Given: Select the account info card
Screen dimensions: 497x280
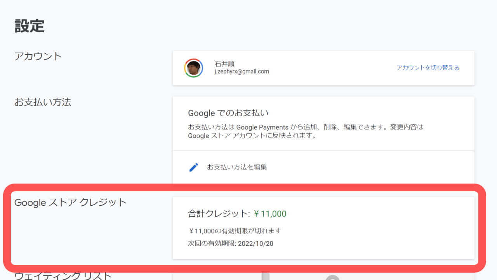Looking at the screenshot, I should tap(323, 68).
